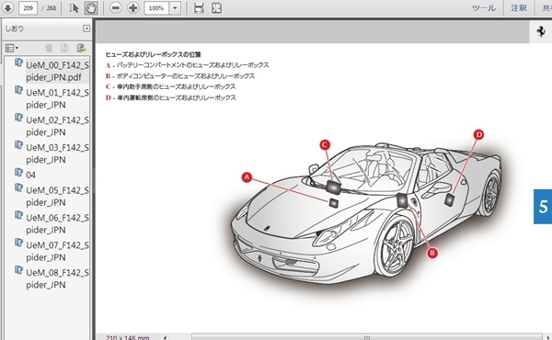Open bookmark UeM_08_F142_Spider_JPN
Screen dimensions: 552x340
point(57,278)
